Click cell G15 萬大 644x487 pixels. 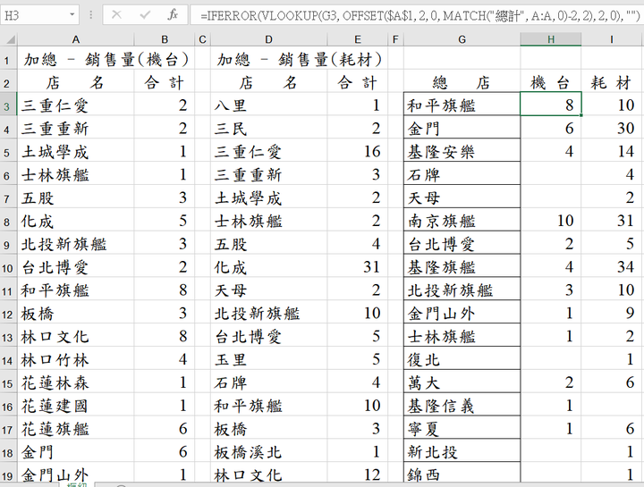(x=462, y=383)
